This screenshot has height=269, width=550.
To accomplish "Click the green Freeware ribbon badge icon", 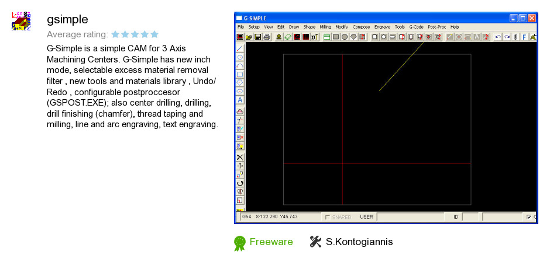I will (240, 243).
